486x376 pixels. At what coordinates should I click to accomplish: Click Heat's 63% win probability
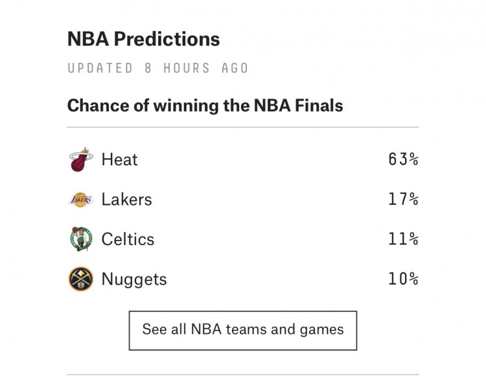(403, 159)
